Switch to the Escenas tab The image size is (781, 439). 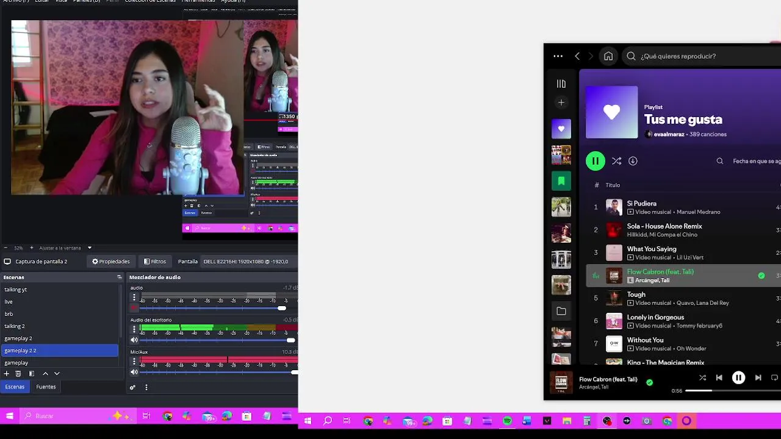tap(15, 387)
